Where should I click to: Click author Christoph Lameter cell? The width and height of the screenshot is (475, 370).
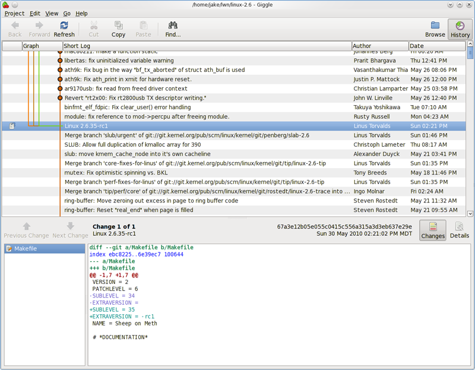379,144
